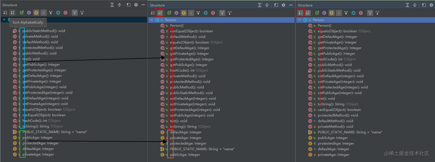Collapse Person node in right Structure panel
This screenshot has height=162, width=435.
point(300,20)
